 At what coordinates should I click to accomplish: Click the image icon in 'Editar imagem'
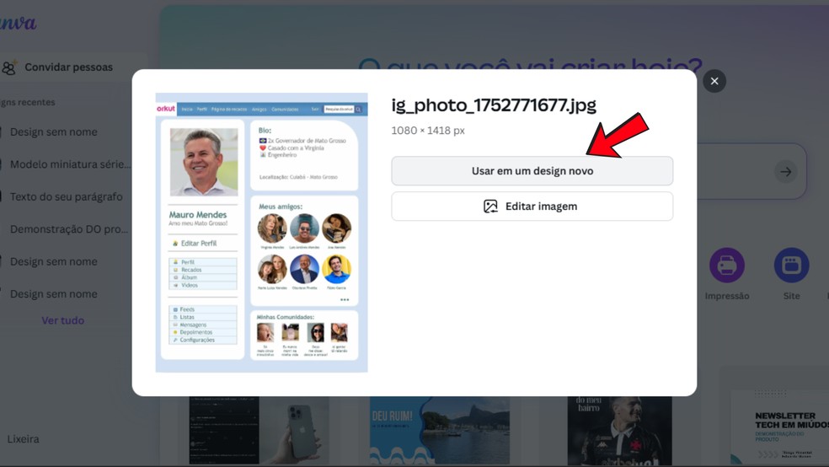coord(490,207)
